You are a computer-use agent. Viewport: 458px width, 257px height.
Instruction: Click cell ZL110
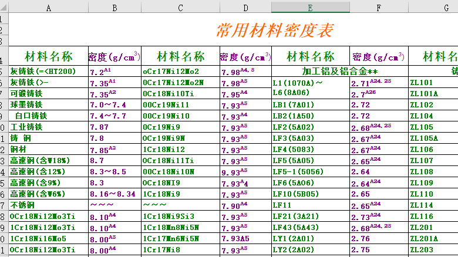pyautogui.click(x=433, y=194)
